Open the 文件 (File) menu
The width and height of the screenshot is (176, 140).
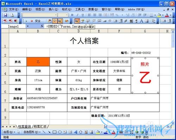14,9
